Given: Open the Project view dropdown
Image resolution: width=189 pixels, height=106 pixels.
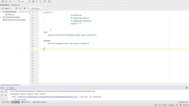Looking at the screenshot, I should tap(6, 9).
